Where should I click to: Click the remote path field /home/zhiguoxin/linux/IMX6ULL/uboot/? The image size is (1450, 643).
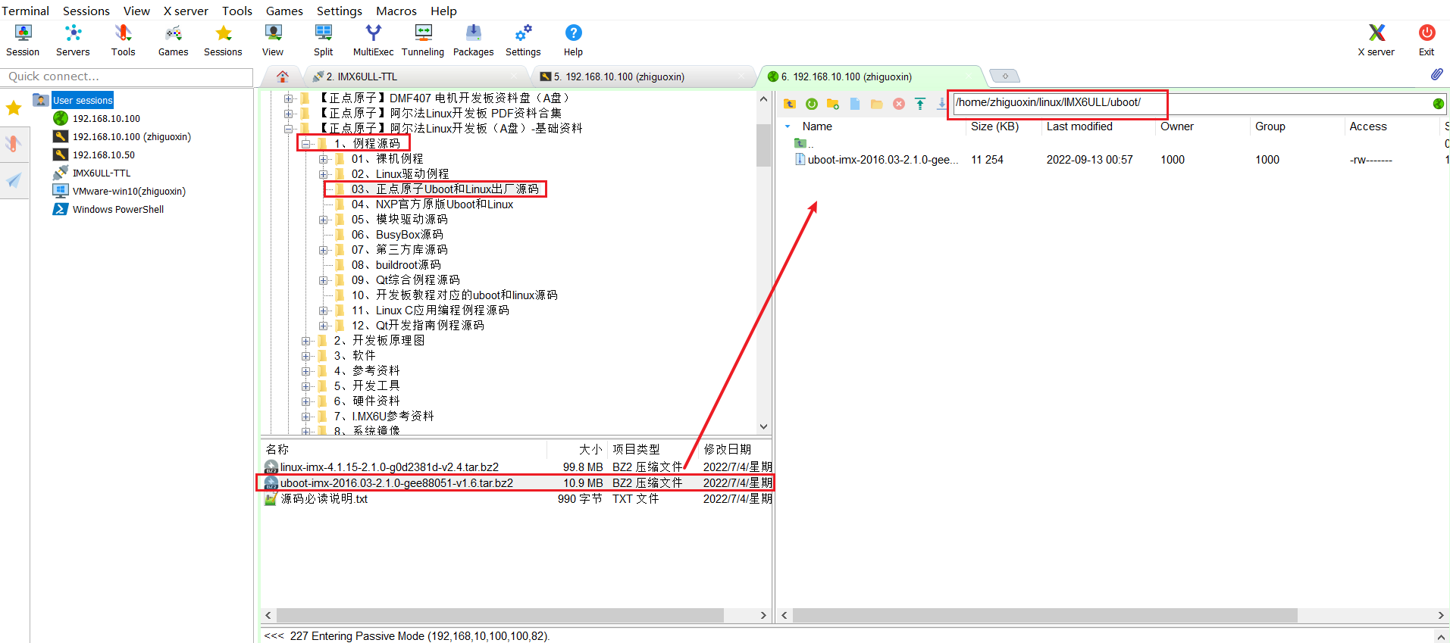coord(1192,103)
